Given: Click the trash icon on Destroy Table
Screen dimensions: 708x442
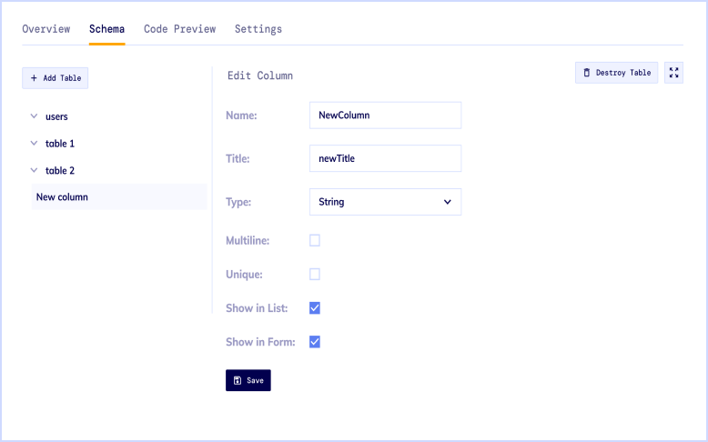Looking at the screenshot, I should (587, 73).
